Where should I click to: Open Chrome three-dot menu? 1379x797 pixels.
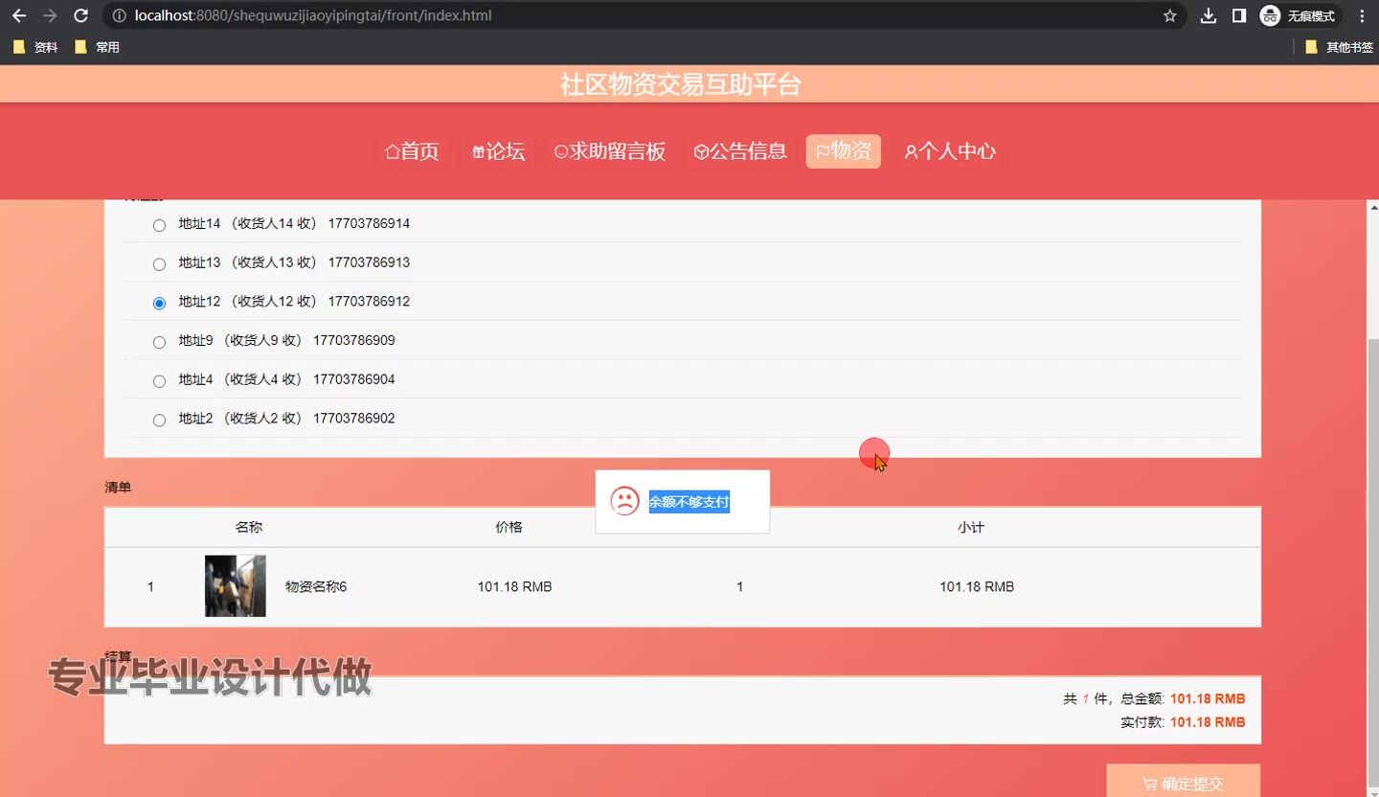click(1362, 16)
